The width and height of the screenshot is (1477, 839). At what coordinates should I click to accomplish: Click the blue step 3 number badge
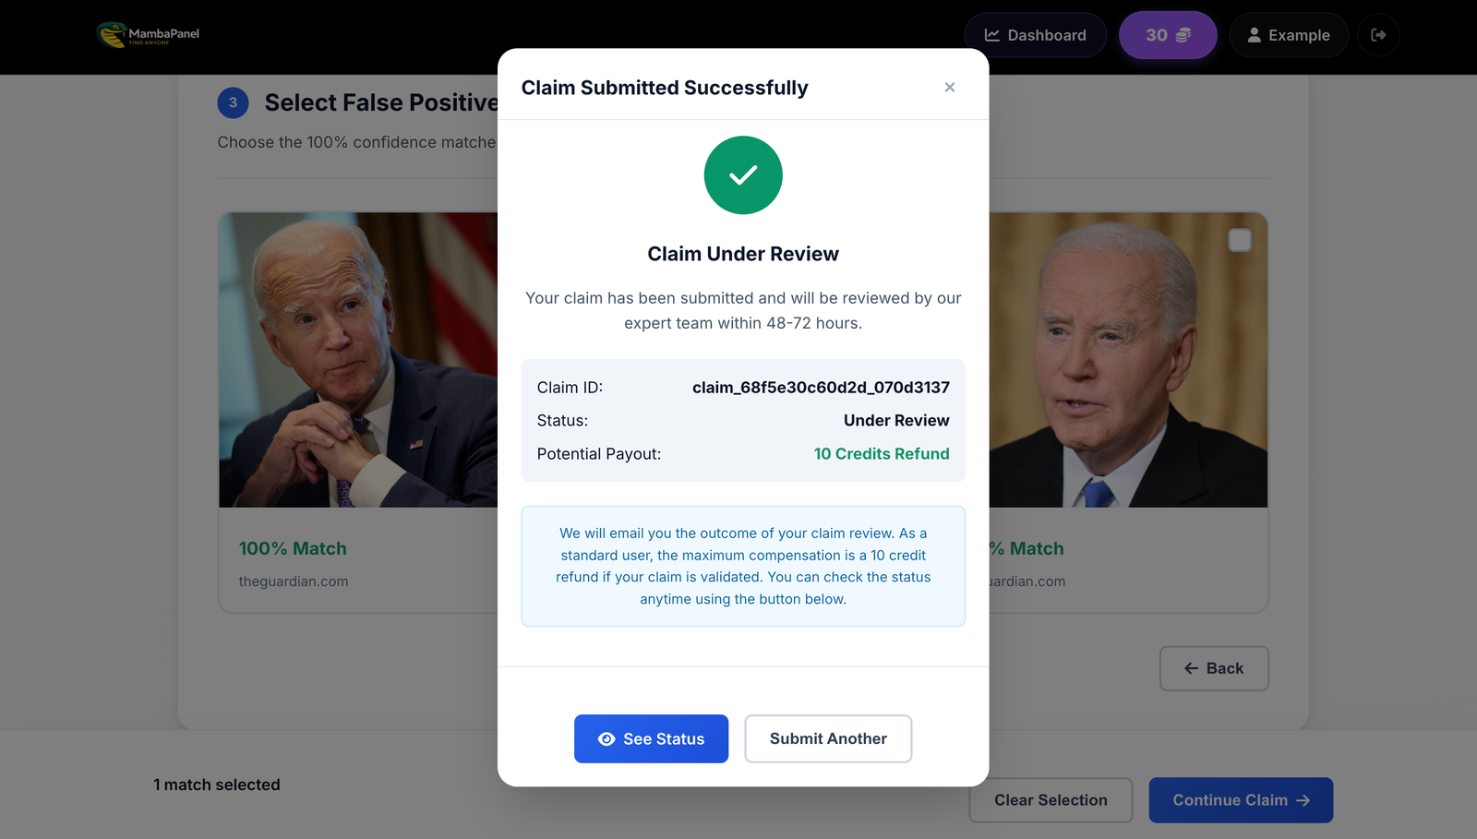coord(233,102)
